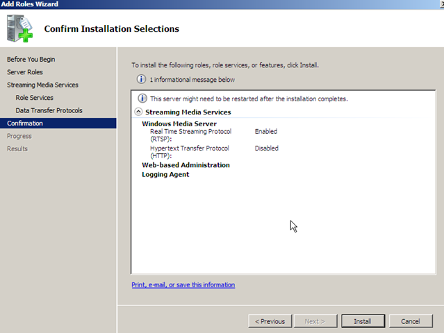The width and height of the screenshot is (444, 333).
Task: Open the Streaming Media Services step
Action: coord(43,85)
